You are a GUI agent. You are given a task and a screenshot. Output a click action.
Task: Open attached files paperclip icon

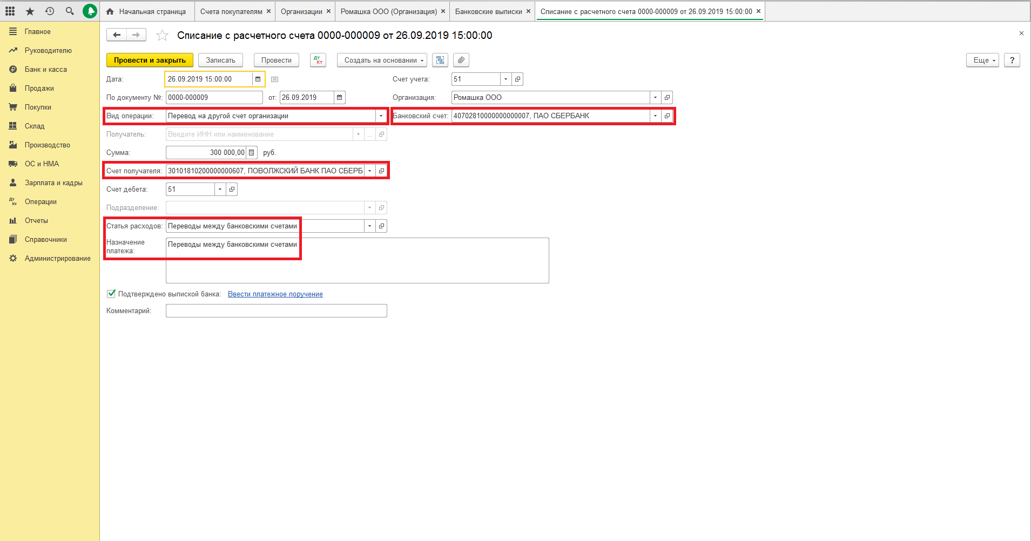(x=461, y=60)
